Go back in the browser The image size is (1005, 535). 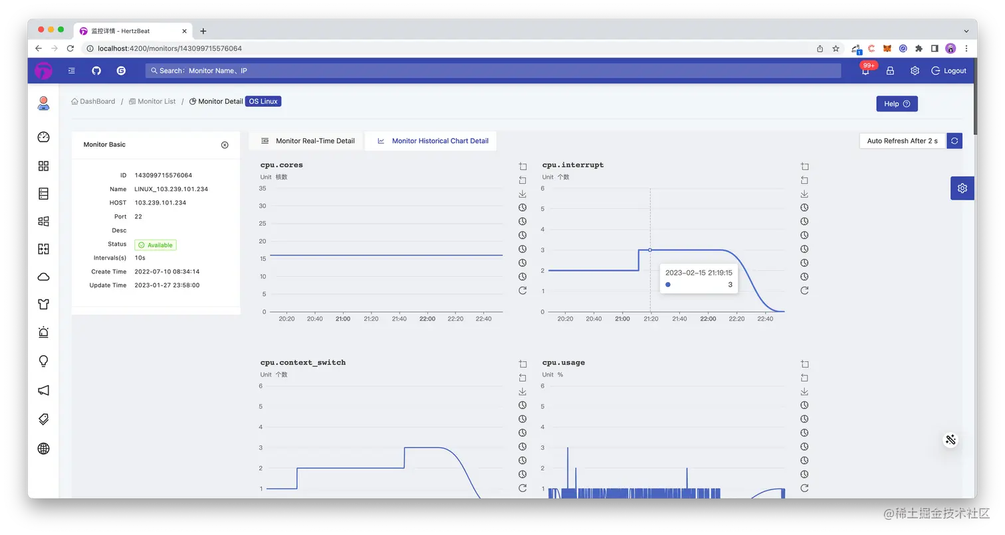pyautogui.click(x=39, y=48)
